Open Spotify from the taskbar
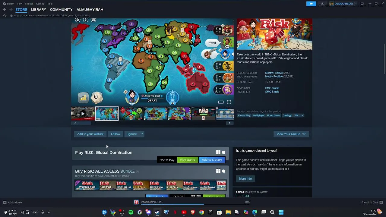 [x=131, y=212]
